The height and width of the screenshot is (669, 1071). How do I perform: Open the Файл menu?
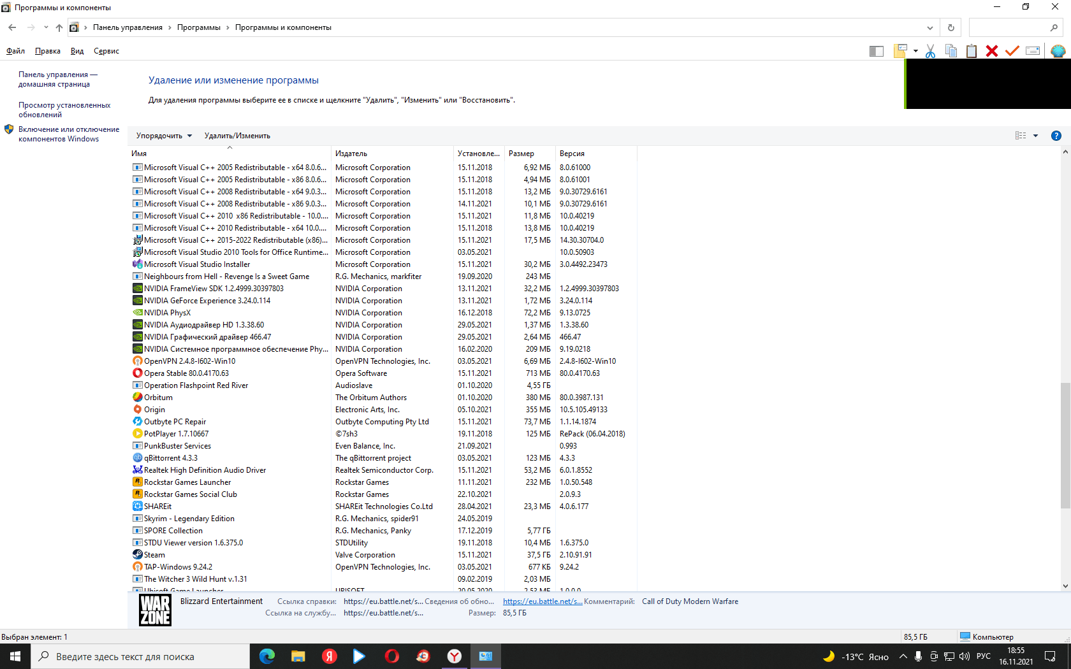click(x=15, y=51)
